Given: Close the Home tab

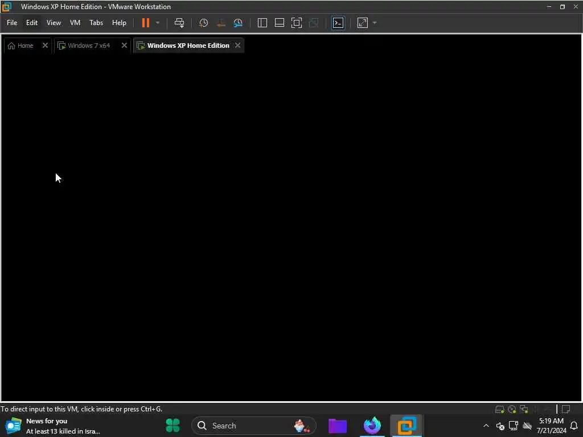Looking at the screenshot, I should (45, 46).
